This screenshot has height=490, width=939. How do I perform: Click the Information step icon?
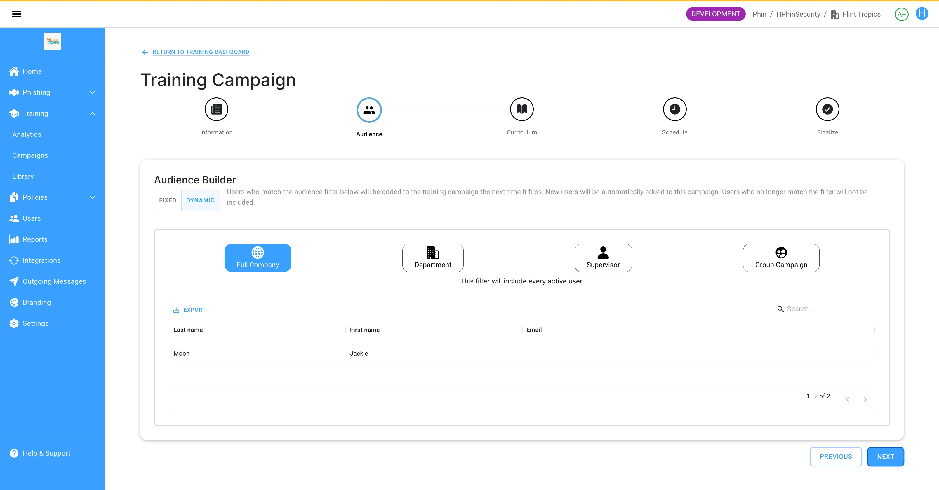(216, 109)
